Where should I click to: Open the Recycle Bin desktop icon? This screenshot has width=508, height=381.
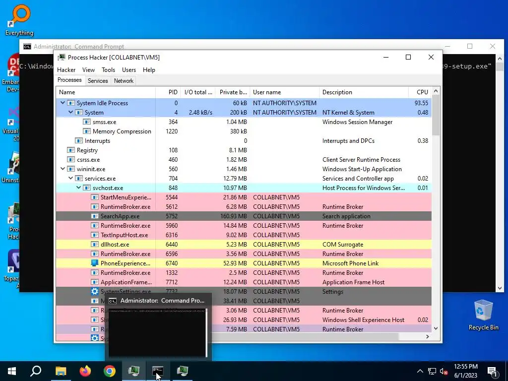[x=483, y=315]
